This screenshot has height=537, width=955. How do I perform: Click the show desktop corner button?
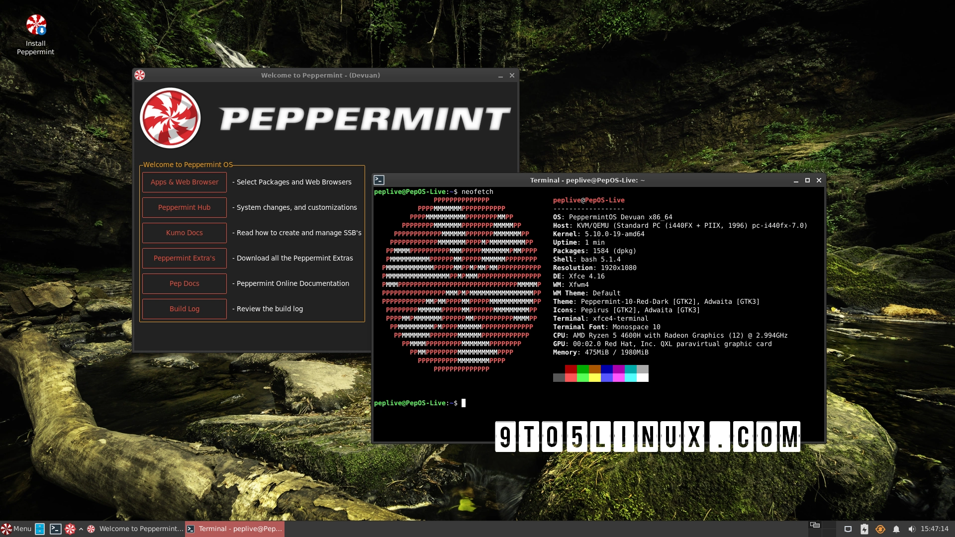click(x=953, y=529)
